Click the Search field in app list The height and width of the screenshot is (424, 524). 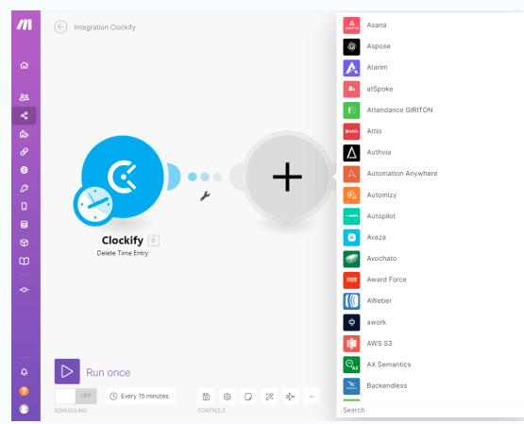click(x=431, y=410)
